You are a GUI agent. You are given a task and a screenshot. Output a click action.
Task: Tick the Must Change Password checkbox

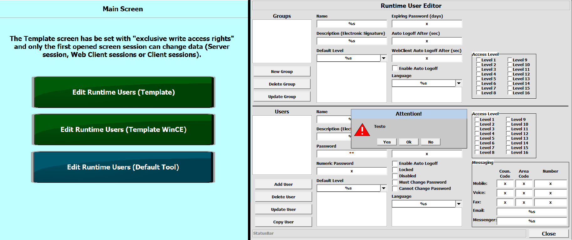[395, 182]
